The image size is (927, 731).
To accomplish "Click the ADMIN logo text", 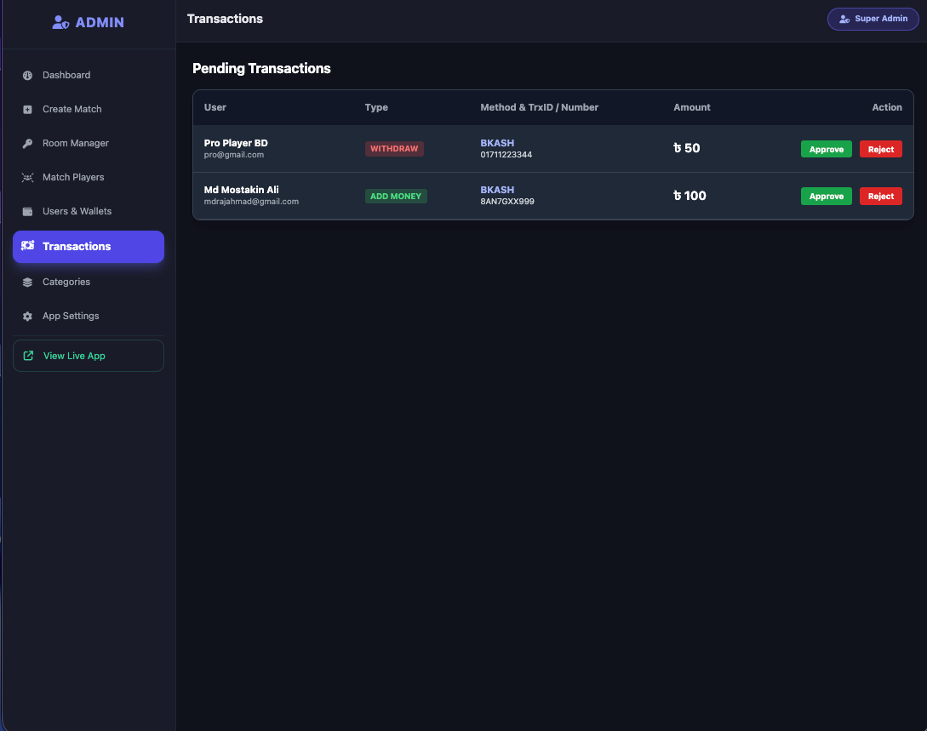I will 100,22.
